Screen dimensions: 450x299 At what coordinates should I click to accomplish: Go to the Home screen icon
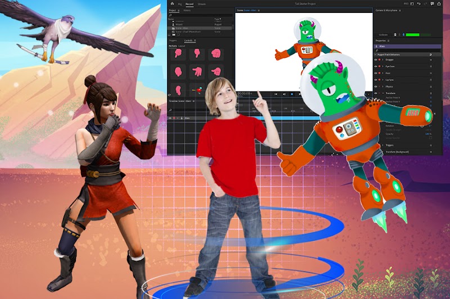(x=172, y=4)
